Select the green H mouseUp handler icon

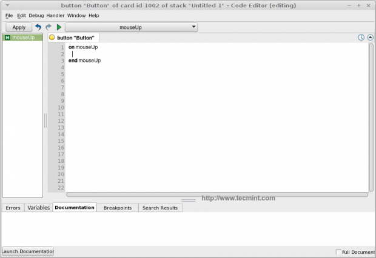tap(7, 38)
